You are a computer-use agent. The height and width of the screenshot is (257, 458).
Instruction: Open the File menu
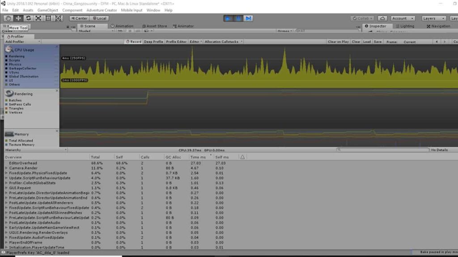click(5, 10)
